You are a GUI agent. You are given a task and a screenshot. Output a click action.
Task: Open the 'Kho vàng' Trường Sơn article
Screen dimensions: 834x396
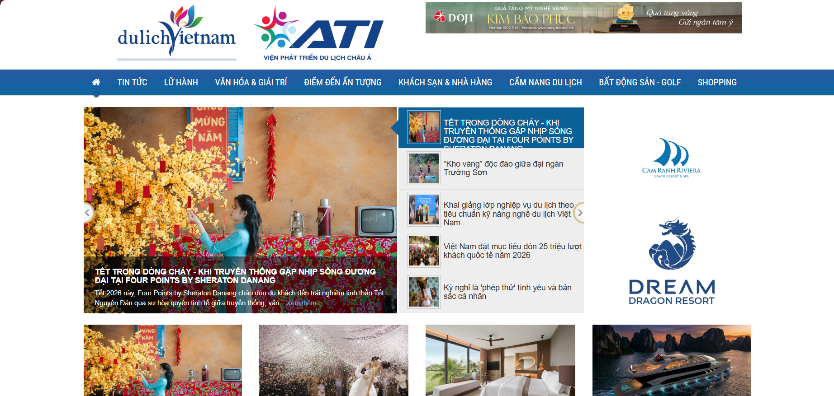(503, 168)
